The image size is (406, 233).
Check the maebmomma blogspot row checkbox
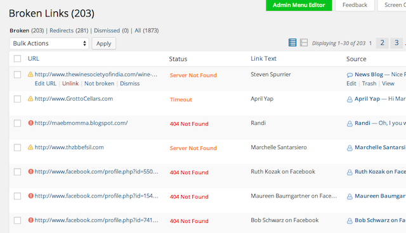pyautogui.click(x=17, y=123)
